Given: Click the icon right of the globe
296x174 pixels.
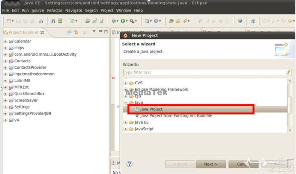Looking at the screenshot, I should point(253,21).
